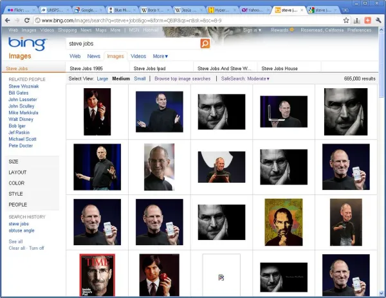Click Clear all search history link
The height and width of the screenshot is (298, 386).
click(x=17, y=248)
